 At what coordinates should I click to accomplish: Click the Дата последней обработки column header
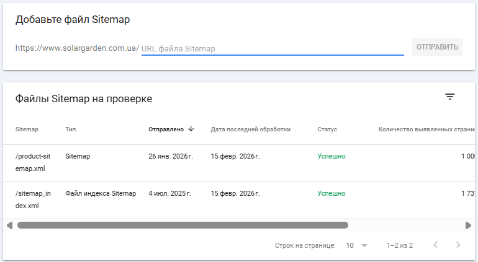click(x=250, y=129)
